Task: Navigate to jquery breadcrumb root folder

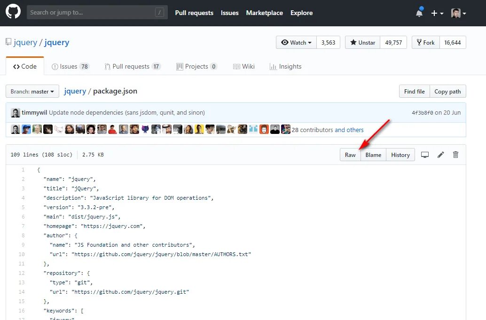Action: pos(75,91)
